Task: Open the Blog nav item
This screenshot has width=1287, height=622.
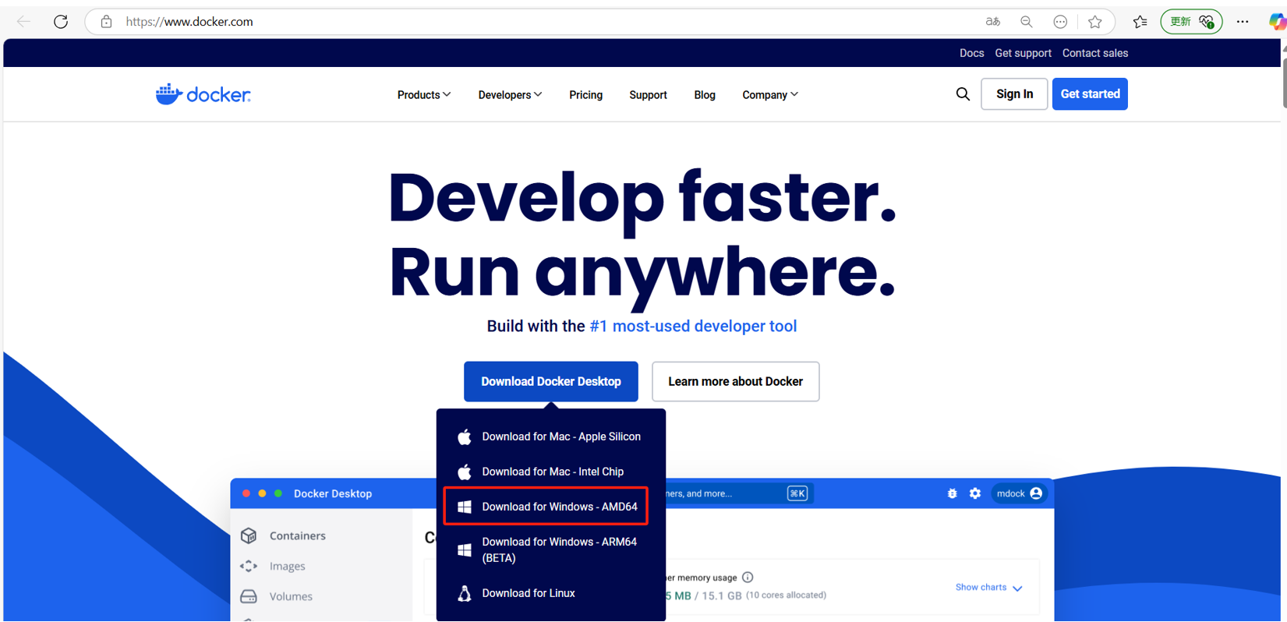Action: click(705, 95)
